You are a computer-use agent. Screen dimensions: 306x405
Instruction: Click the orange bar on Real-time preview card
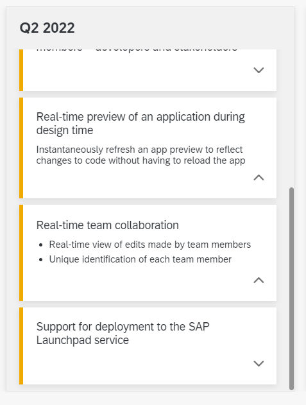pos(21,148)
